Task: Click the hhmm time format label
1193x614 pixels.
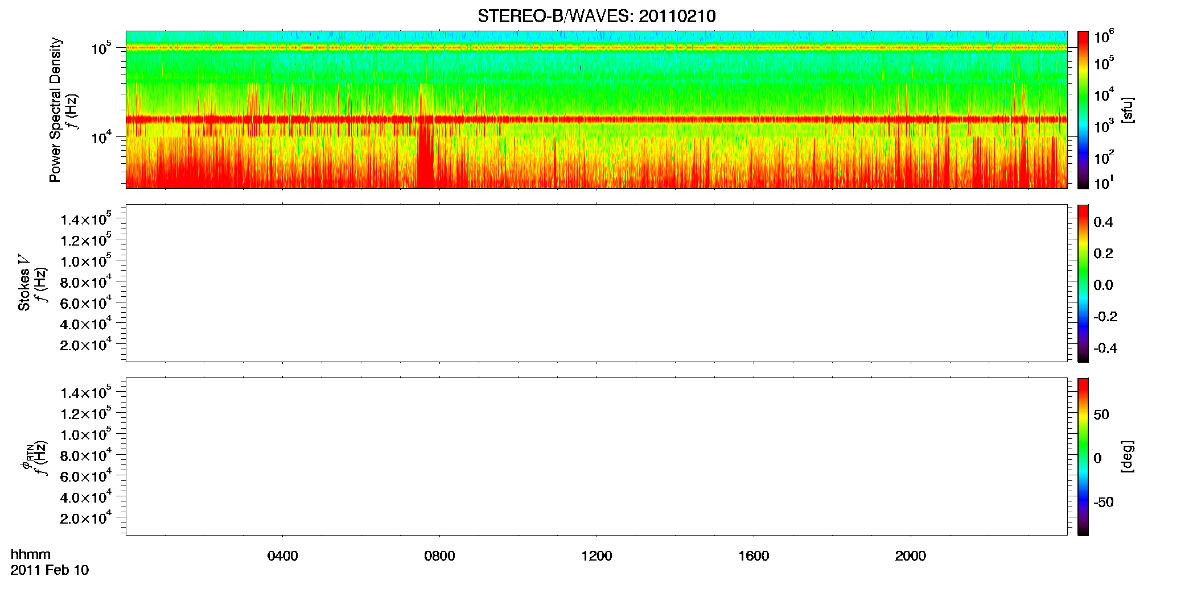Action: pos(31,554)
